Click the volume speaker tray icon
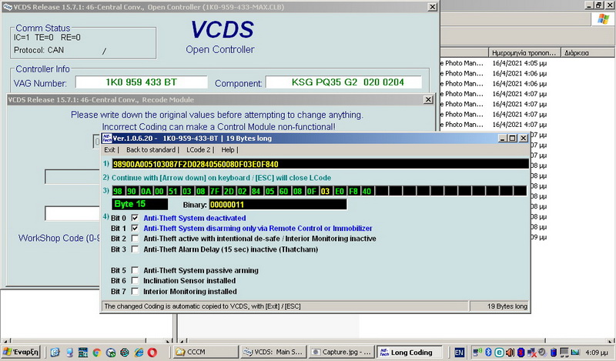 pos(510,353)
